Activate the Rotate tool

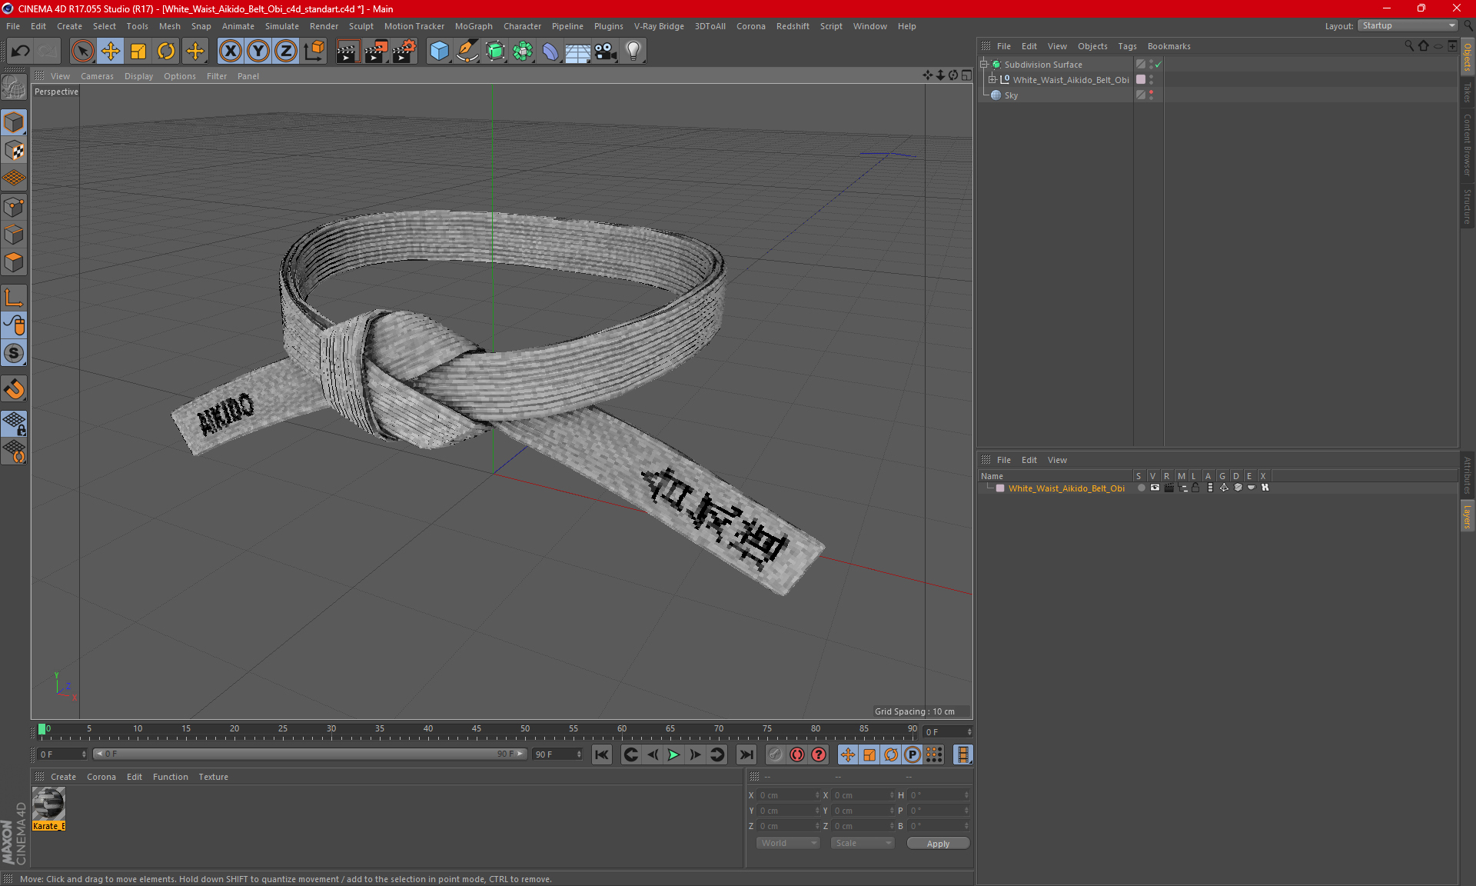coord(166,52)
